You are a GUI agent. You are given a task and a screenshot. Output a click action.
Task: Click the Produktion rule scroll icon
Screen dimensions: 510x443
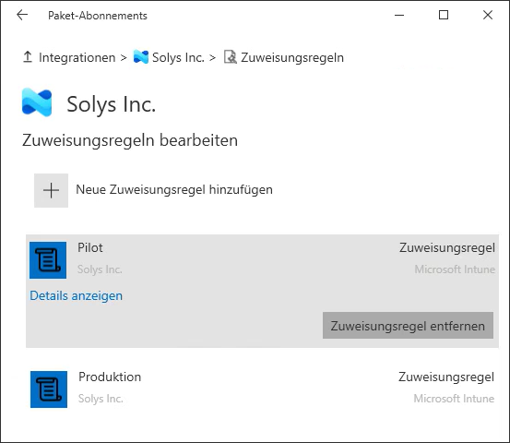[x=49, y=389]
